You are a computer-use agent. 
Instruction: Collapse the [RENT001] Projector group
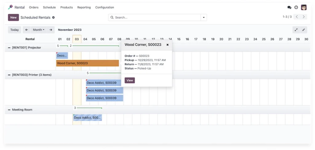[9, 48]
